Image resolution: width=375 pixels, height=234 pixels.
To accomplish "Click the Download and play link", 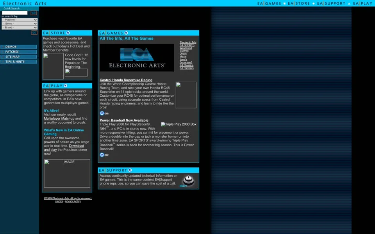I will [64, 148].
